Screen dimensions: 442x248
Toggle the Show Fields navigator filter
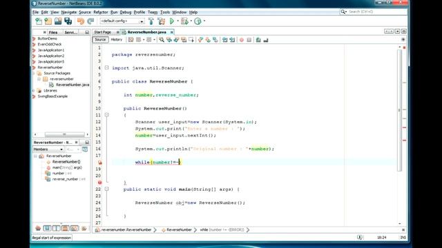47,228
